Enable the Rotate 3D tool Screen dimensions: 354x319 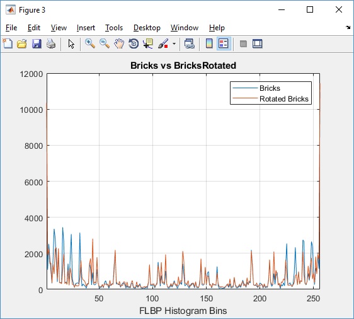134,43
